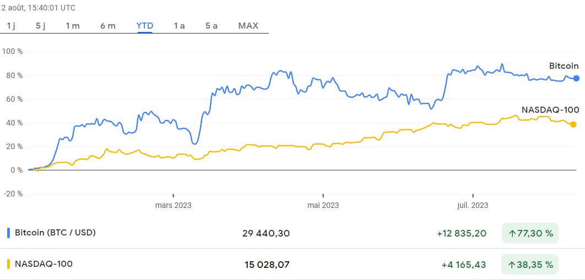Click the NASDAQ-100 label on the chart
Viewport: 585px width, 280px height.
pyautogui.click(x=550, y=109)
